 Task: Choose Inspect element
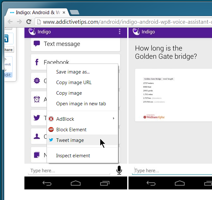(x=83, y=156)
